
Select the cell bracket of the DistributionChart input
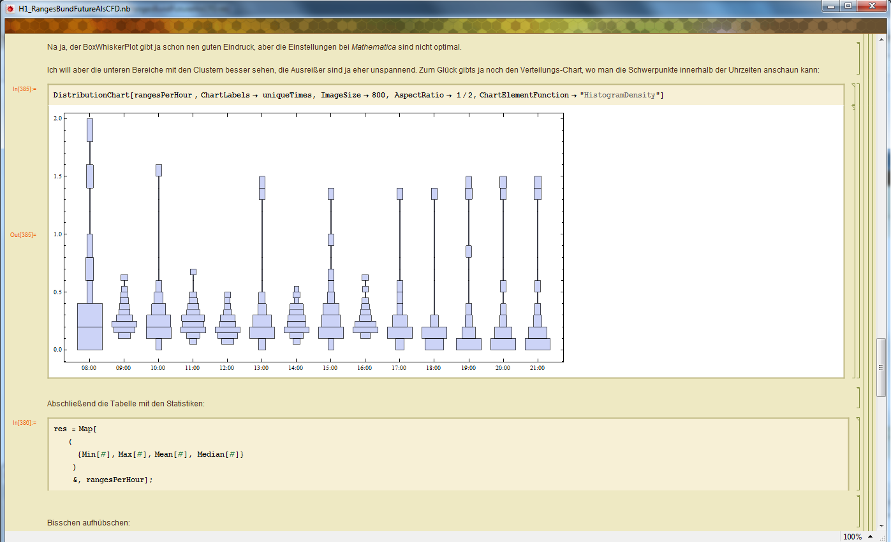[x=854, y=94]
